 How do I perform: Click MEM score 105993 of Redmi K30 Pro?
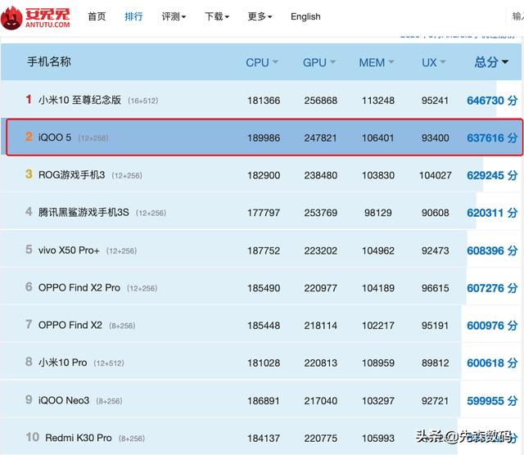(378, 439)
